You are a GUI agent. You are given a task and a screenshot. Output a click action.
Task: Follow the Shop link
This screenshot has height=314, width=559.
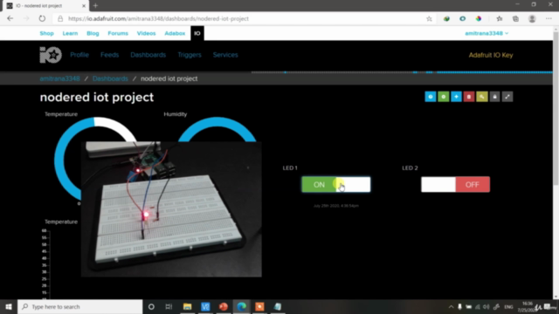tap(46, 33)
